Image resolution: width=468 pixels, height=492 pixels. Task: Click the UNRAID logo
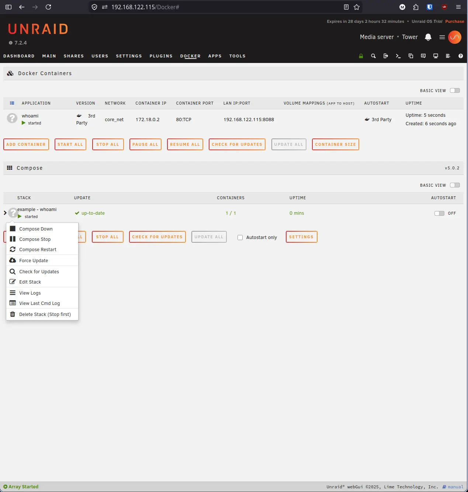click(38, 29)
